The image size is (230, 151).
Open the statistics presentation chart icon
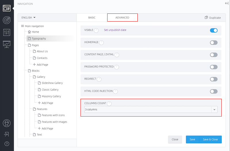(7, 44)
